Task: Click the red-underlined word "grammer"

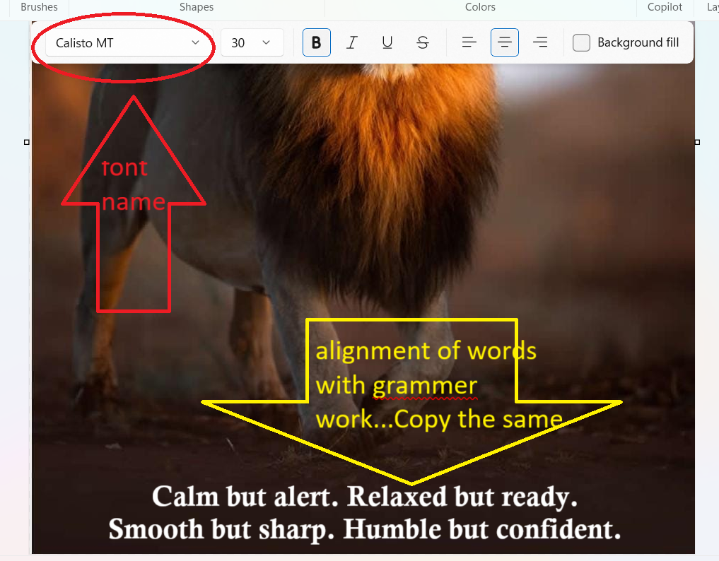Action: click(x=425, y=386)
